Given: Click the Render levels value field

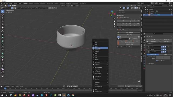Looking at the screenshot, I should pyautogui.click(x=163, y=58).
